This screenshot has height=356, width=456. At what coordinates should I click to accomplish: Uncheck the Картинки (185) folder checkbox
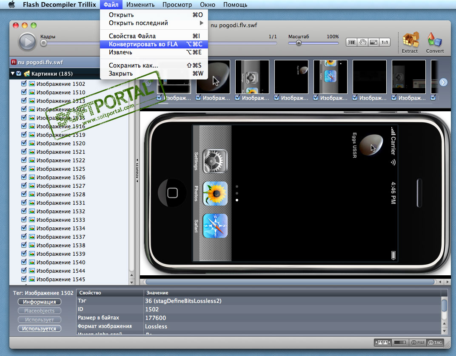click(x=19, y=73)
